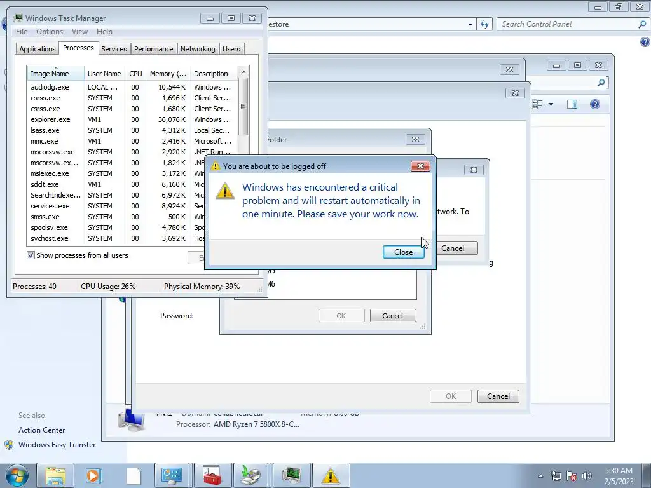Viewport: 651px width, 488px height.
Task: Switch to Control Panel taskbar button
Action: (x=172, y=475)
